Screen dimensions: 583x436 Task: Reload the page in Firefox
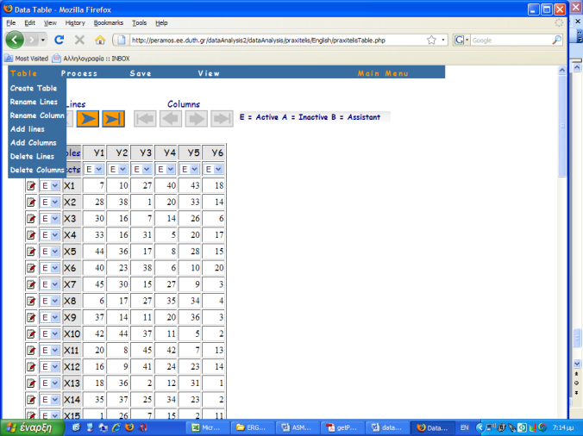(x=60, y=40)
